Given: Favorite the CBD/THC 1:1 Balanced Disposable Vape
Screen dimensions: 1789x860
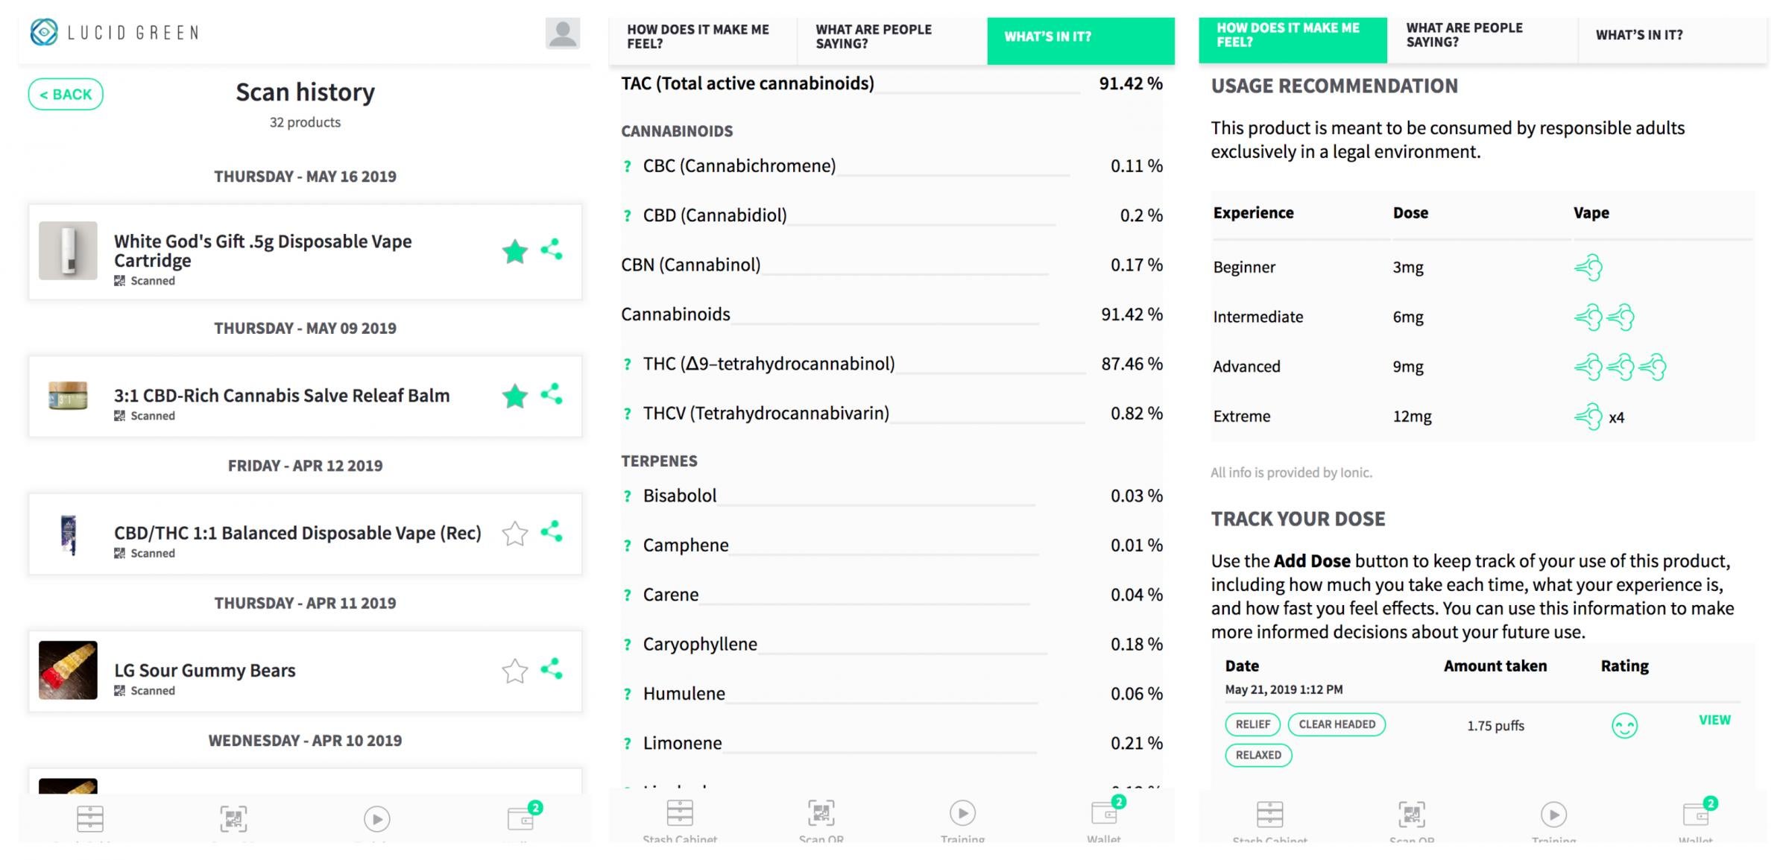Looking at the screenshot, I should [x=515, y=533].
